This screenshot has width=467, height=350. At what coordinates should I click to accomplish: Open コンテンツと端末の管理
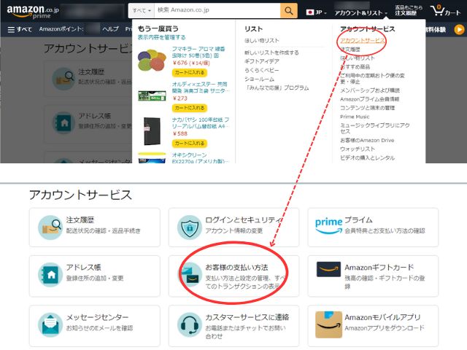click(x=367, y=108)
